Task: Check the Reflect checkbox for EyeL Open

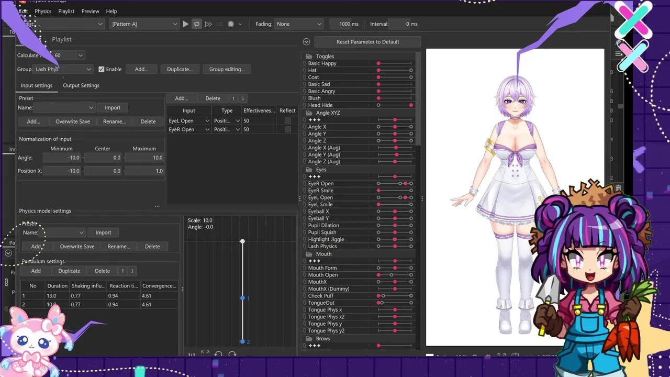Action: click(x=287, y=120)
